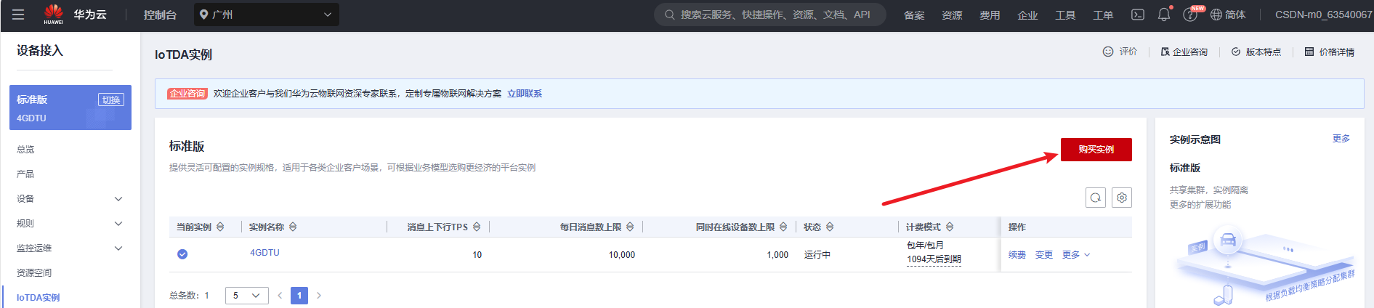This screenshot has height=308, width=1374.
Task: Open the 更多 actions dropdown for 4GDTU
Action: 1076,255
